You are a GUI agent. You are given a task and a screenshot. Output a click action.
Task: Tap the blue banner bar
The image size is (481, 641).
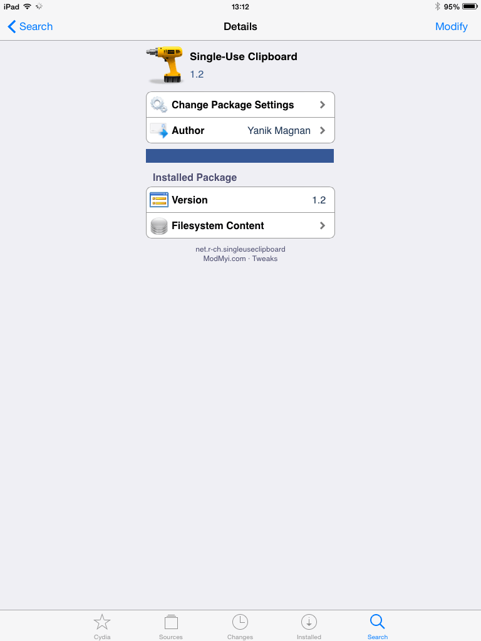pyautogui.click(x=240, y=156)
